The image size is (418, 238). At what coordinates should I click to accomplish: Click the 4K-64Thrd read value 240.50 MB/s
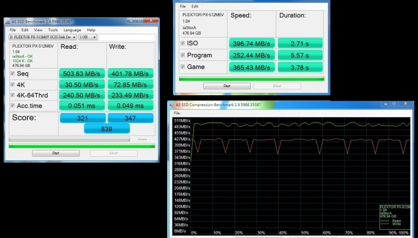pos(82,95)
